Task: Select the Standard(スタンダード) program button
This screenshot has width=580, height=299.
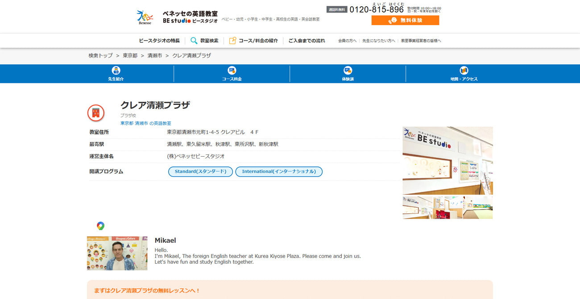Action: [200, 171]
